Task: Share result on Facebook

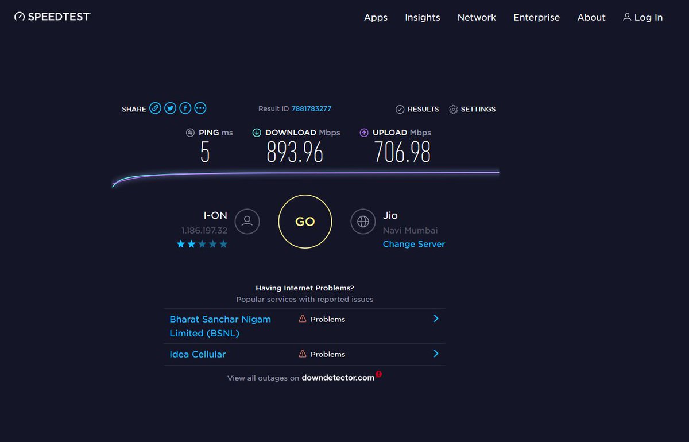Action: point(185,108)
